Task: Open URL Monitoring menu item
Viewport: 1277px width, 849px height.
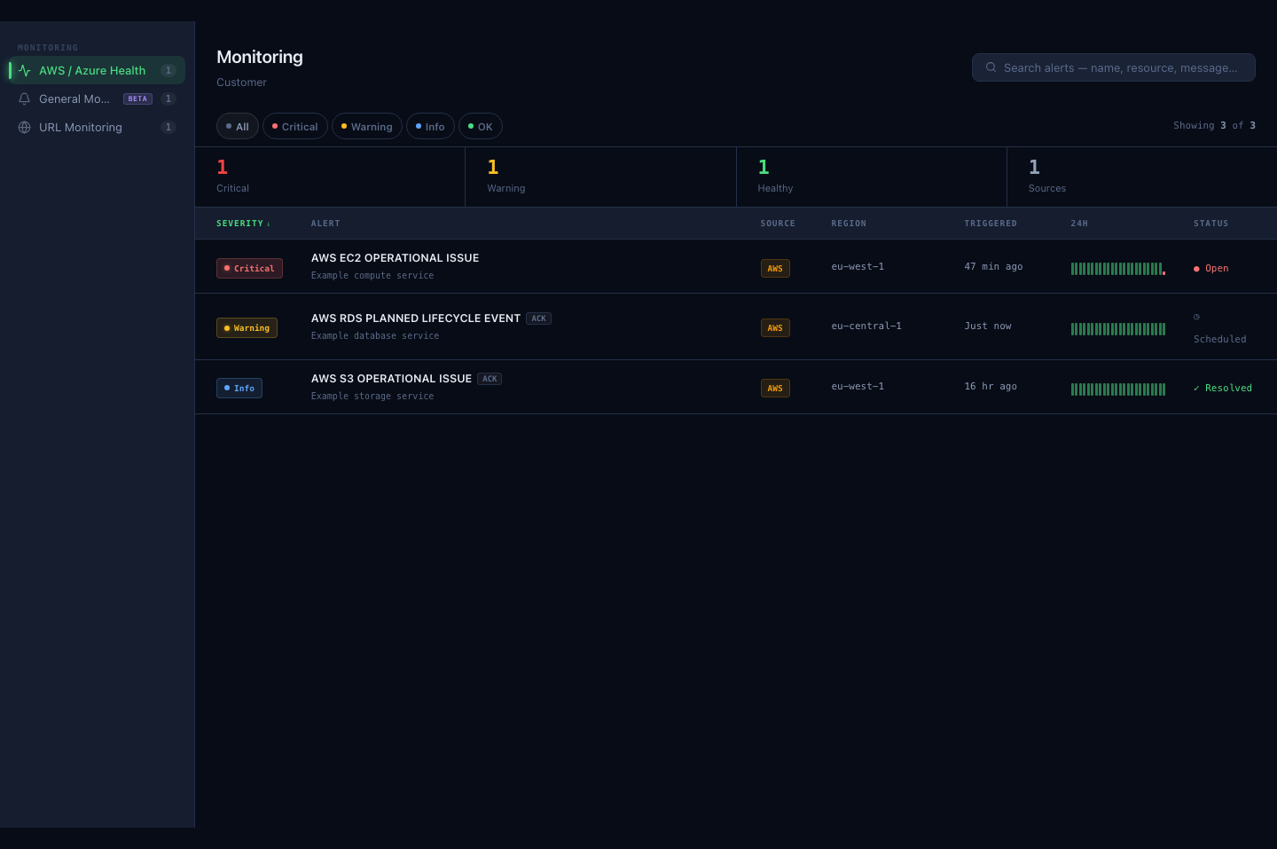Action: pyautogui.click(x=97, y=128)
